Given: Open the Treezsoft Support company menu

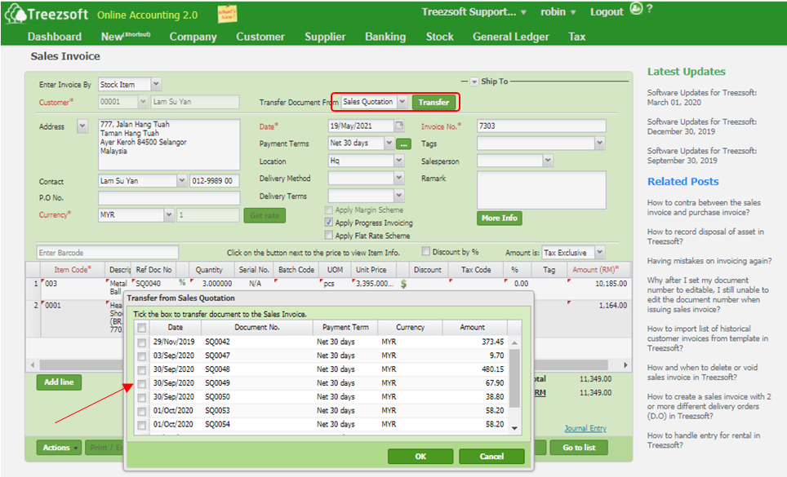Looking at the screenshot, I should 474,12.
